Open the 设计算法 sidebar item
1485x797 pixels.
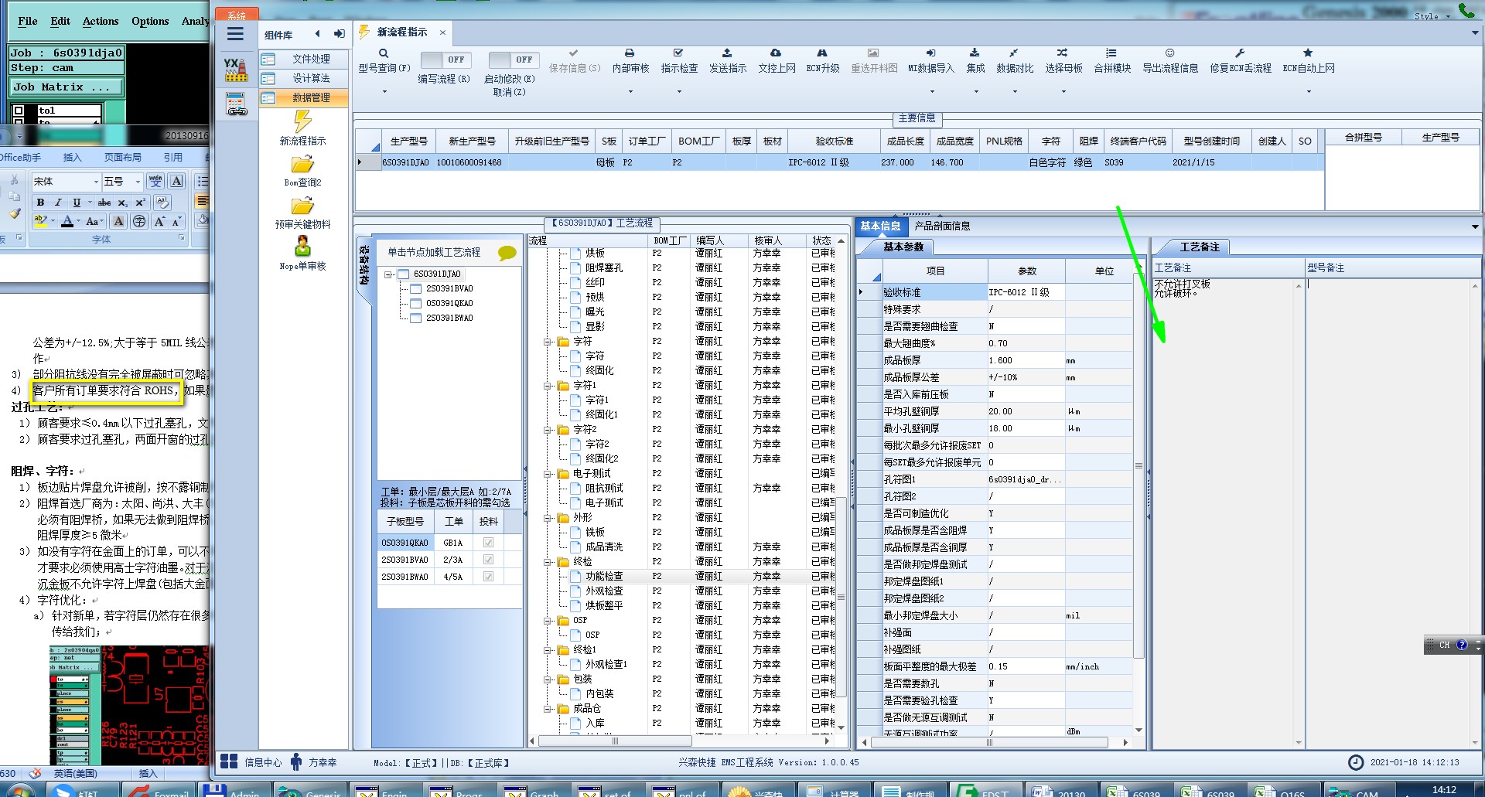tap(303, 78)
